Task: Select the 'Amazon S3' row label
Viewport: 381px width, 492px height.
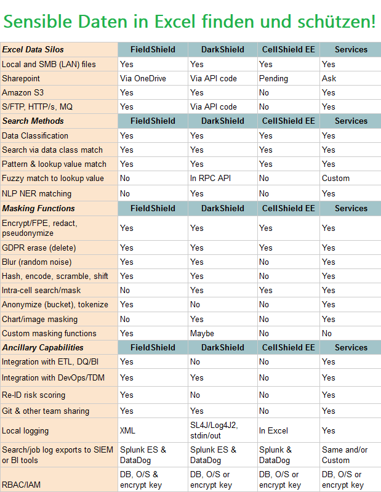Action: click(x=23, y=92)
